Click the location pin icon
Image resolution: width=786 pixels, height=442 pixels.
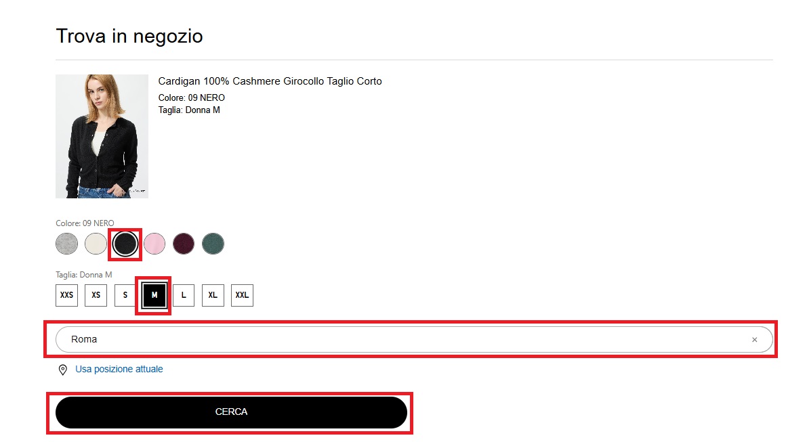[63, 370]
